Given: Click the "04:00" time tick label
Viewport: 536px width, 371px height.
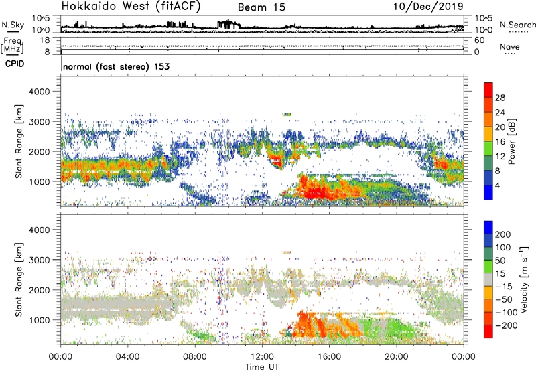Looking at the screenshot, I should (x=127, y=357).
